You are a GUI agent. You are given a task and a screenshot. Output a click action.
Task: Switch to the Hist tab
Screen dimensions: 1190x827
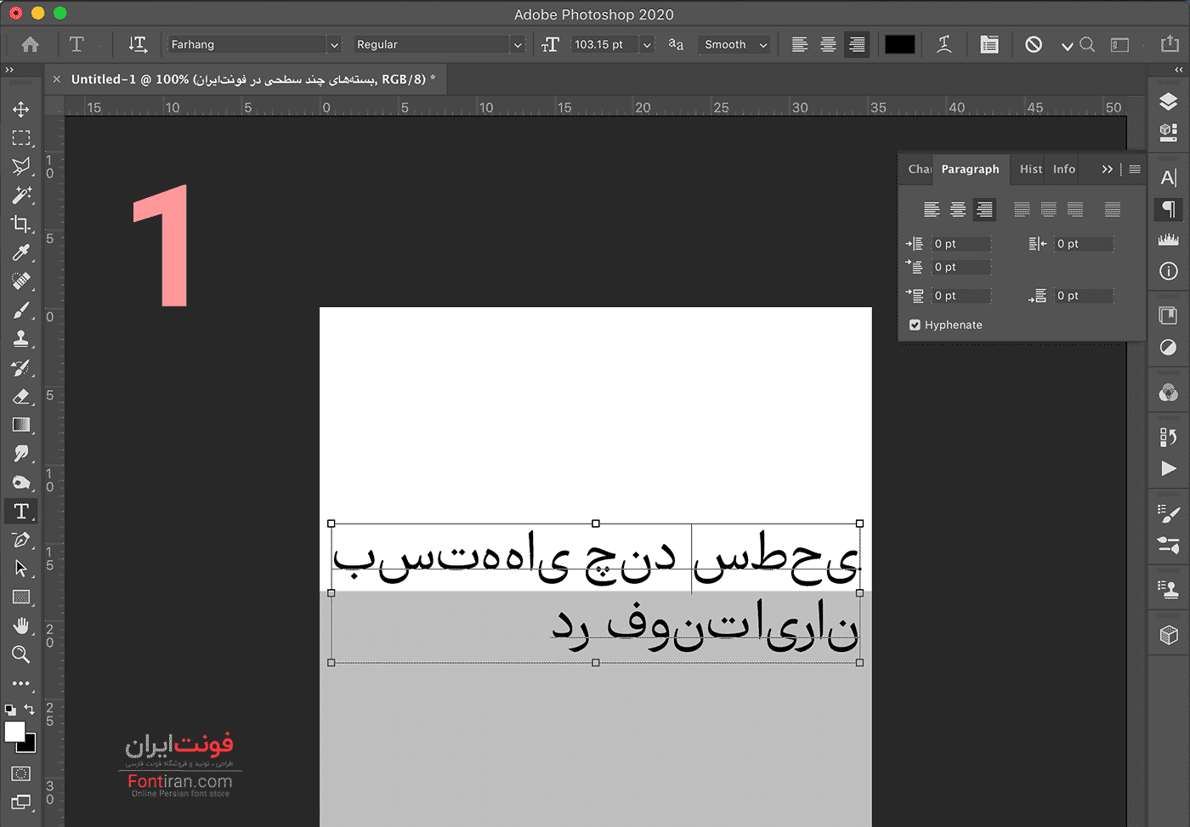coord(1030,169)
